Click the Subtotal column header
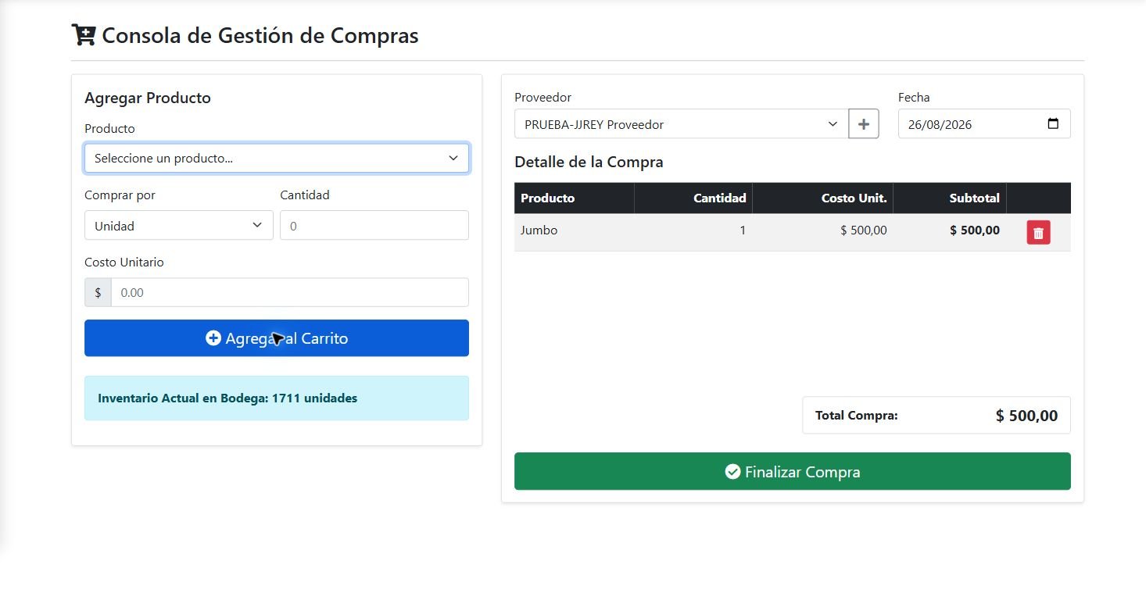The image size is (1146, 593). point(950,198)
